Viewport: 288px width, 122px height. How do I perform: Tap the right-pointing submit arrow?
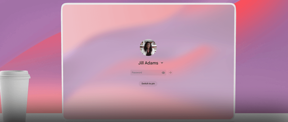170,73
